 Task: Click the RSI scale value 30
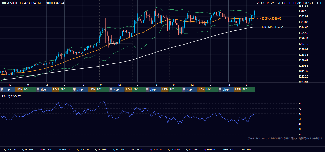300,129
